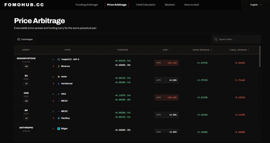Focus the Search token input field
270x143 pixels.
coord(236,39)
